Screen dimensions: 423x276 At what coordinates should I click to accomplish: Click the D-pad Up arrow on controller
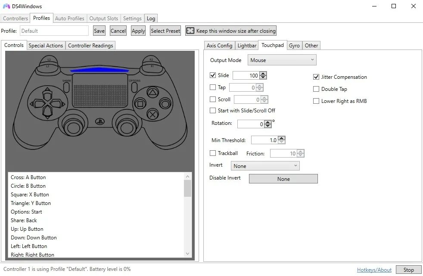47,94
